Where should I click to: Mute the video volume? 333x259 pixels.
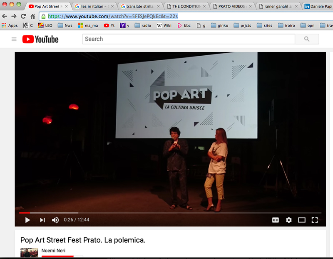[x=55, y=220]
